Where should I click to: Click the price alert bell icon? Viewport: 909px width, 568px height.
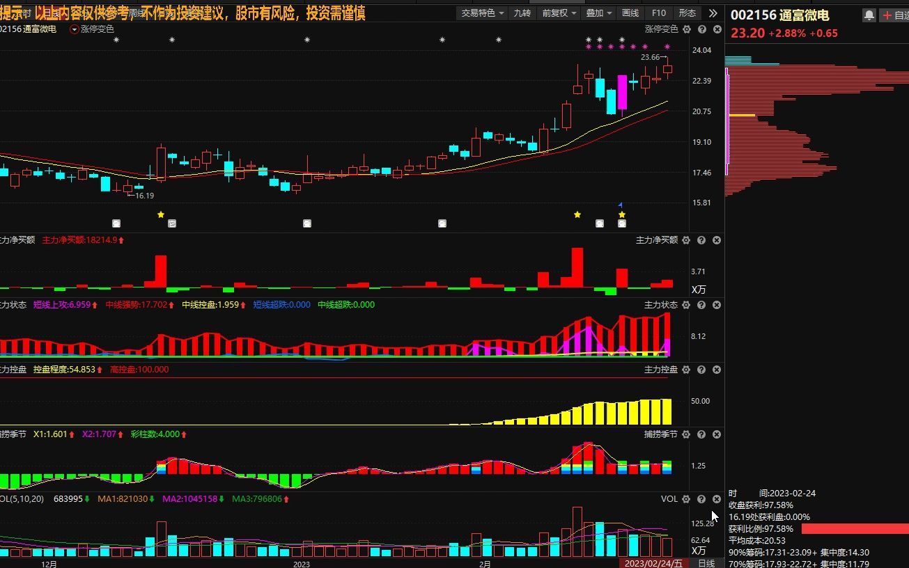click(x=869, y=15)
